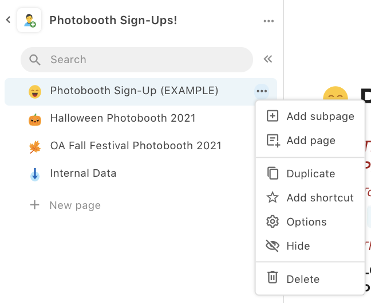Click three-dot menu on Photobooth Sign-Up (EXAMPLE)

pyautogui.click(x=262, y=91)
